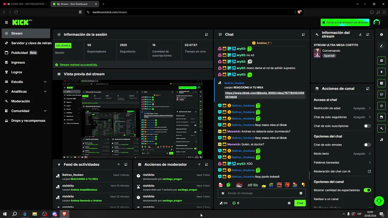The image size is (388, 218).
Task: Toggle Chat de solo-suscriptores switch
Action: click(x=367, y=126)
